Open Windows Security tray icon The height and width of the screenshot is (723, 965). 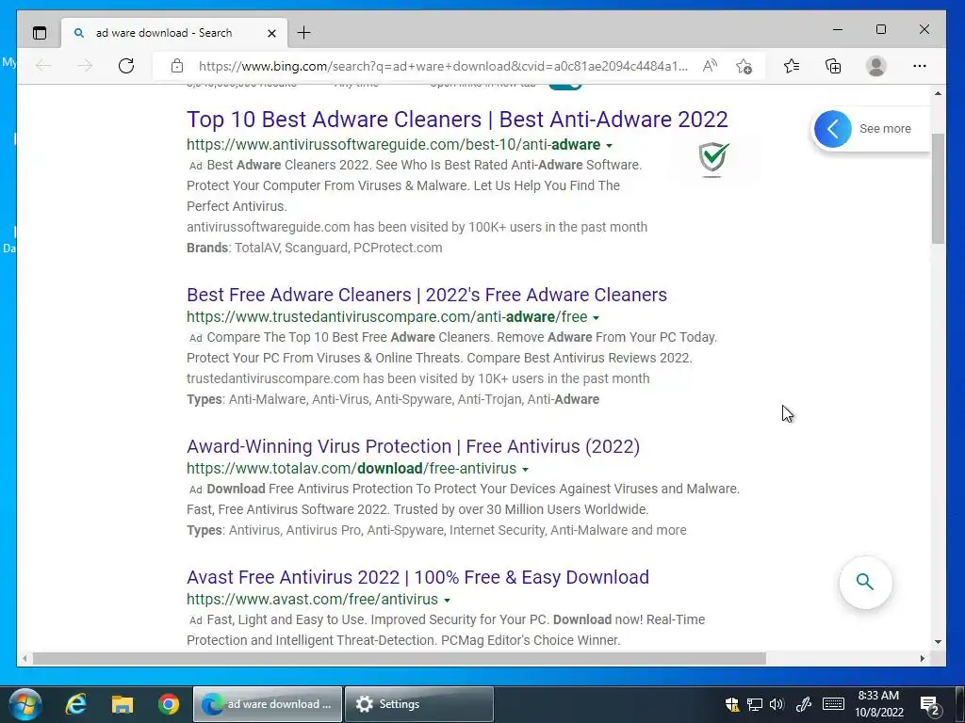731,704
